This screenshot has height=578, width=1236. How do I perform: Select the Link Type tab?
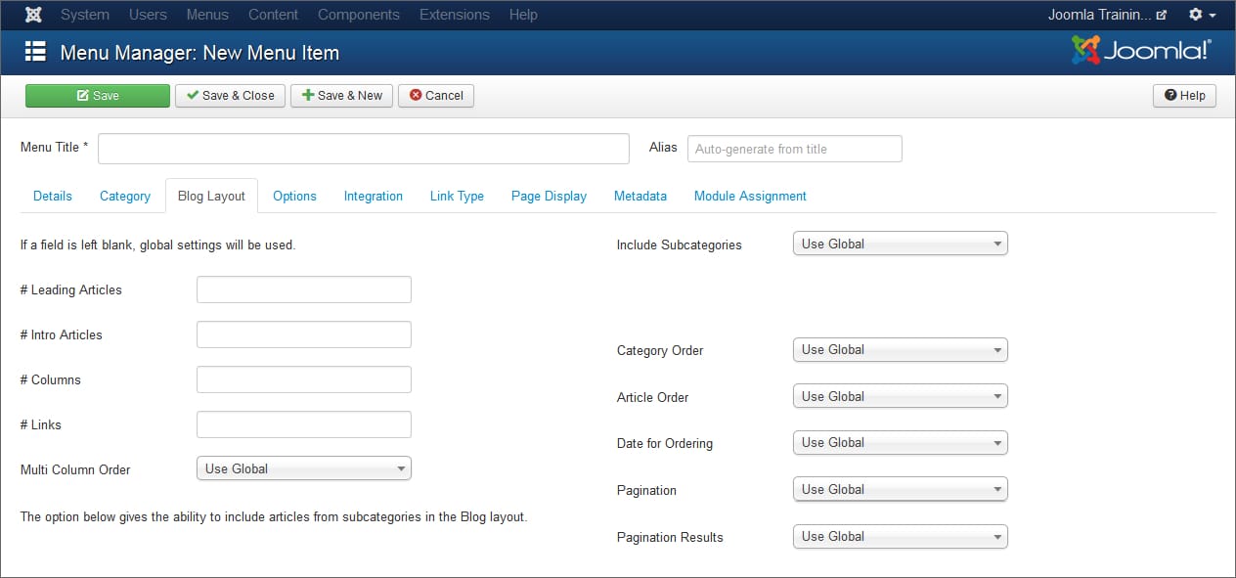(457, 196)
